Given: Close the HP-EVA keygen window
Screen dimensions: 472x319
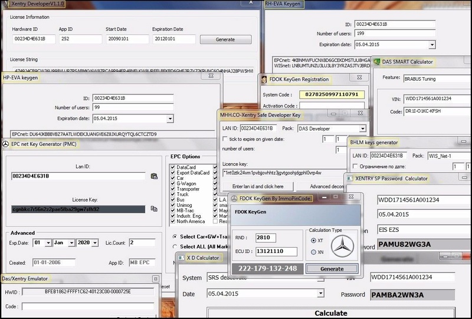Looking at the screenshot, I should pyautogui.click(x=211, y=76).
